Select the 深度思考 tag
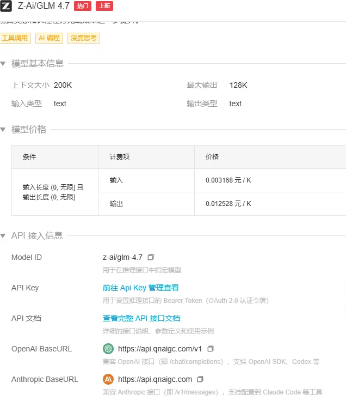Screen dimensions: 346x401 tap(84, 38)
